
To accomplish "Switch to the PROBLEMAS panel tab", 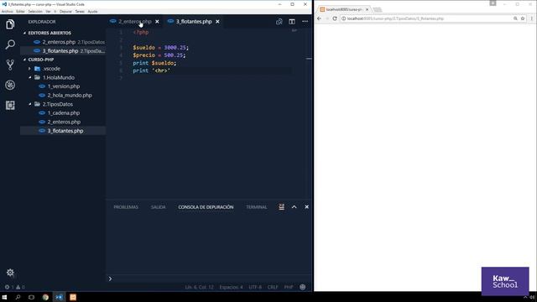I will (x=126, y=207).
